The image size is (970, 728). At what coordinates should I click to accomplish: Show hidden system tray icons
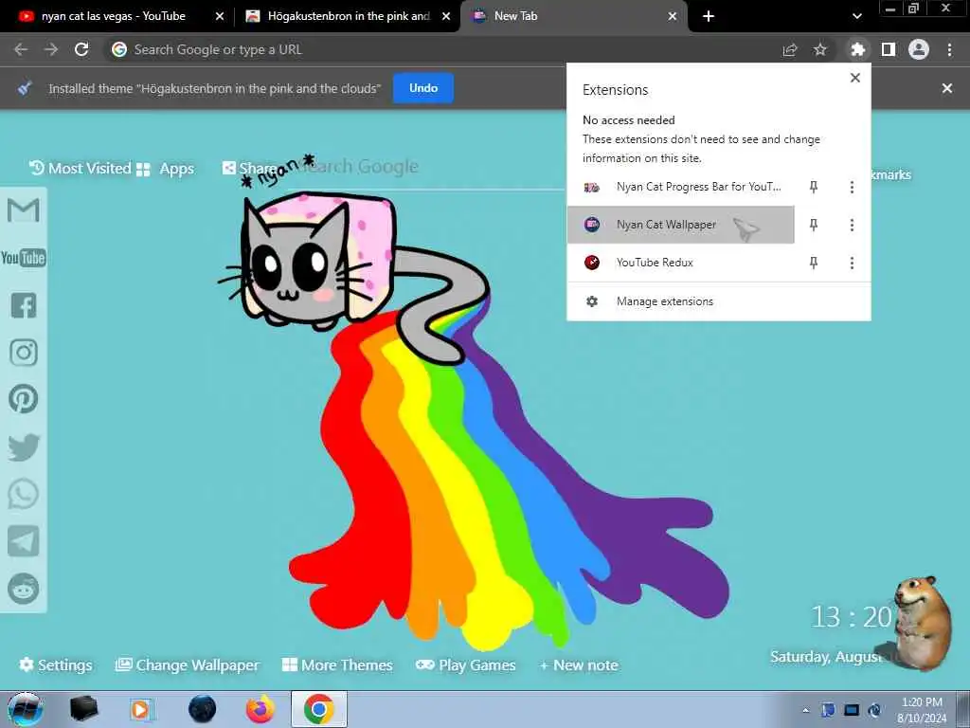coord(805,710)
